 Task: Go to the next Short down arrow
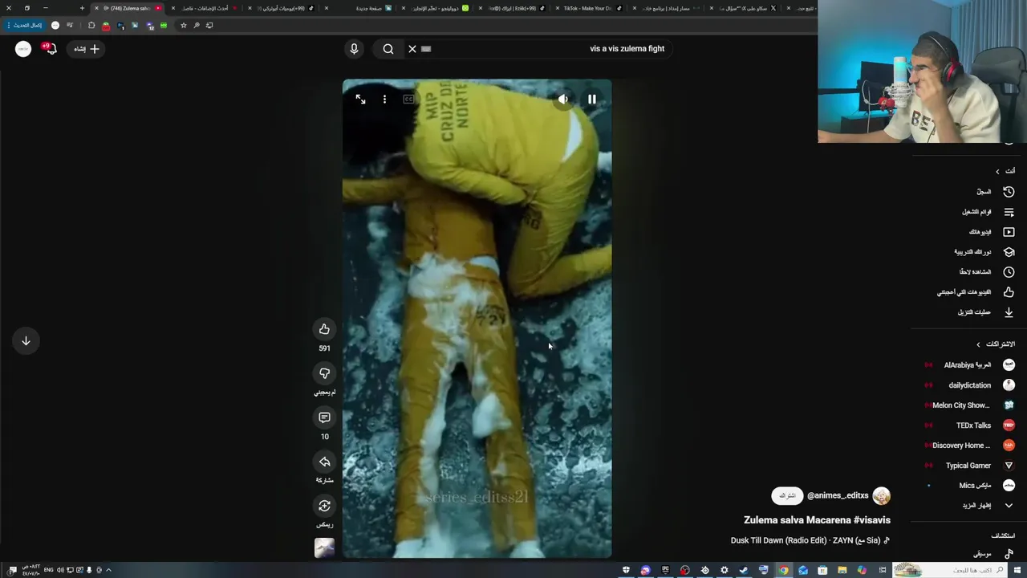pyautogui.click(x=26, y=341)
